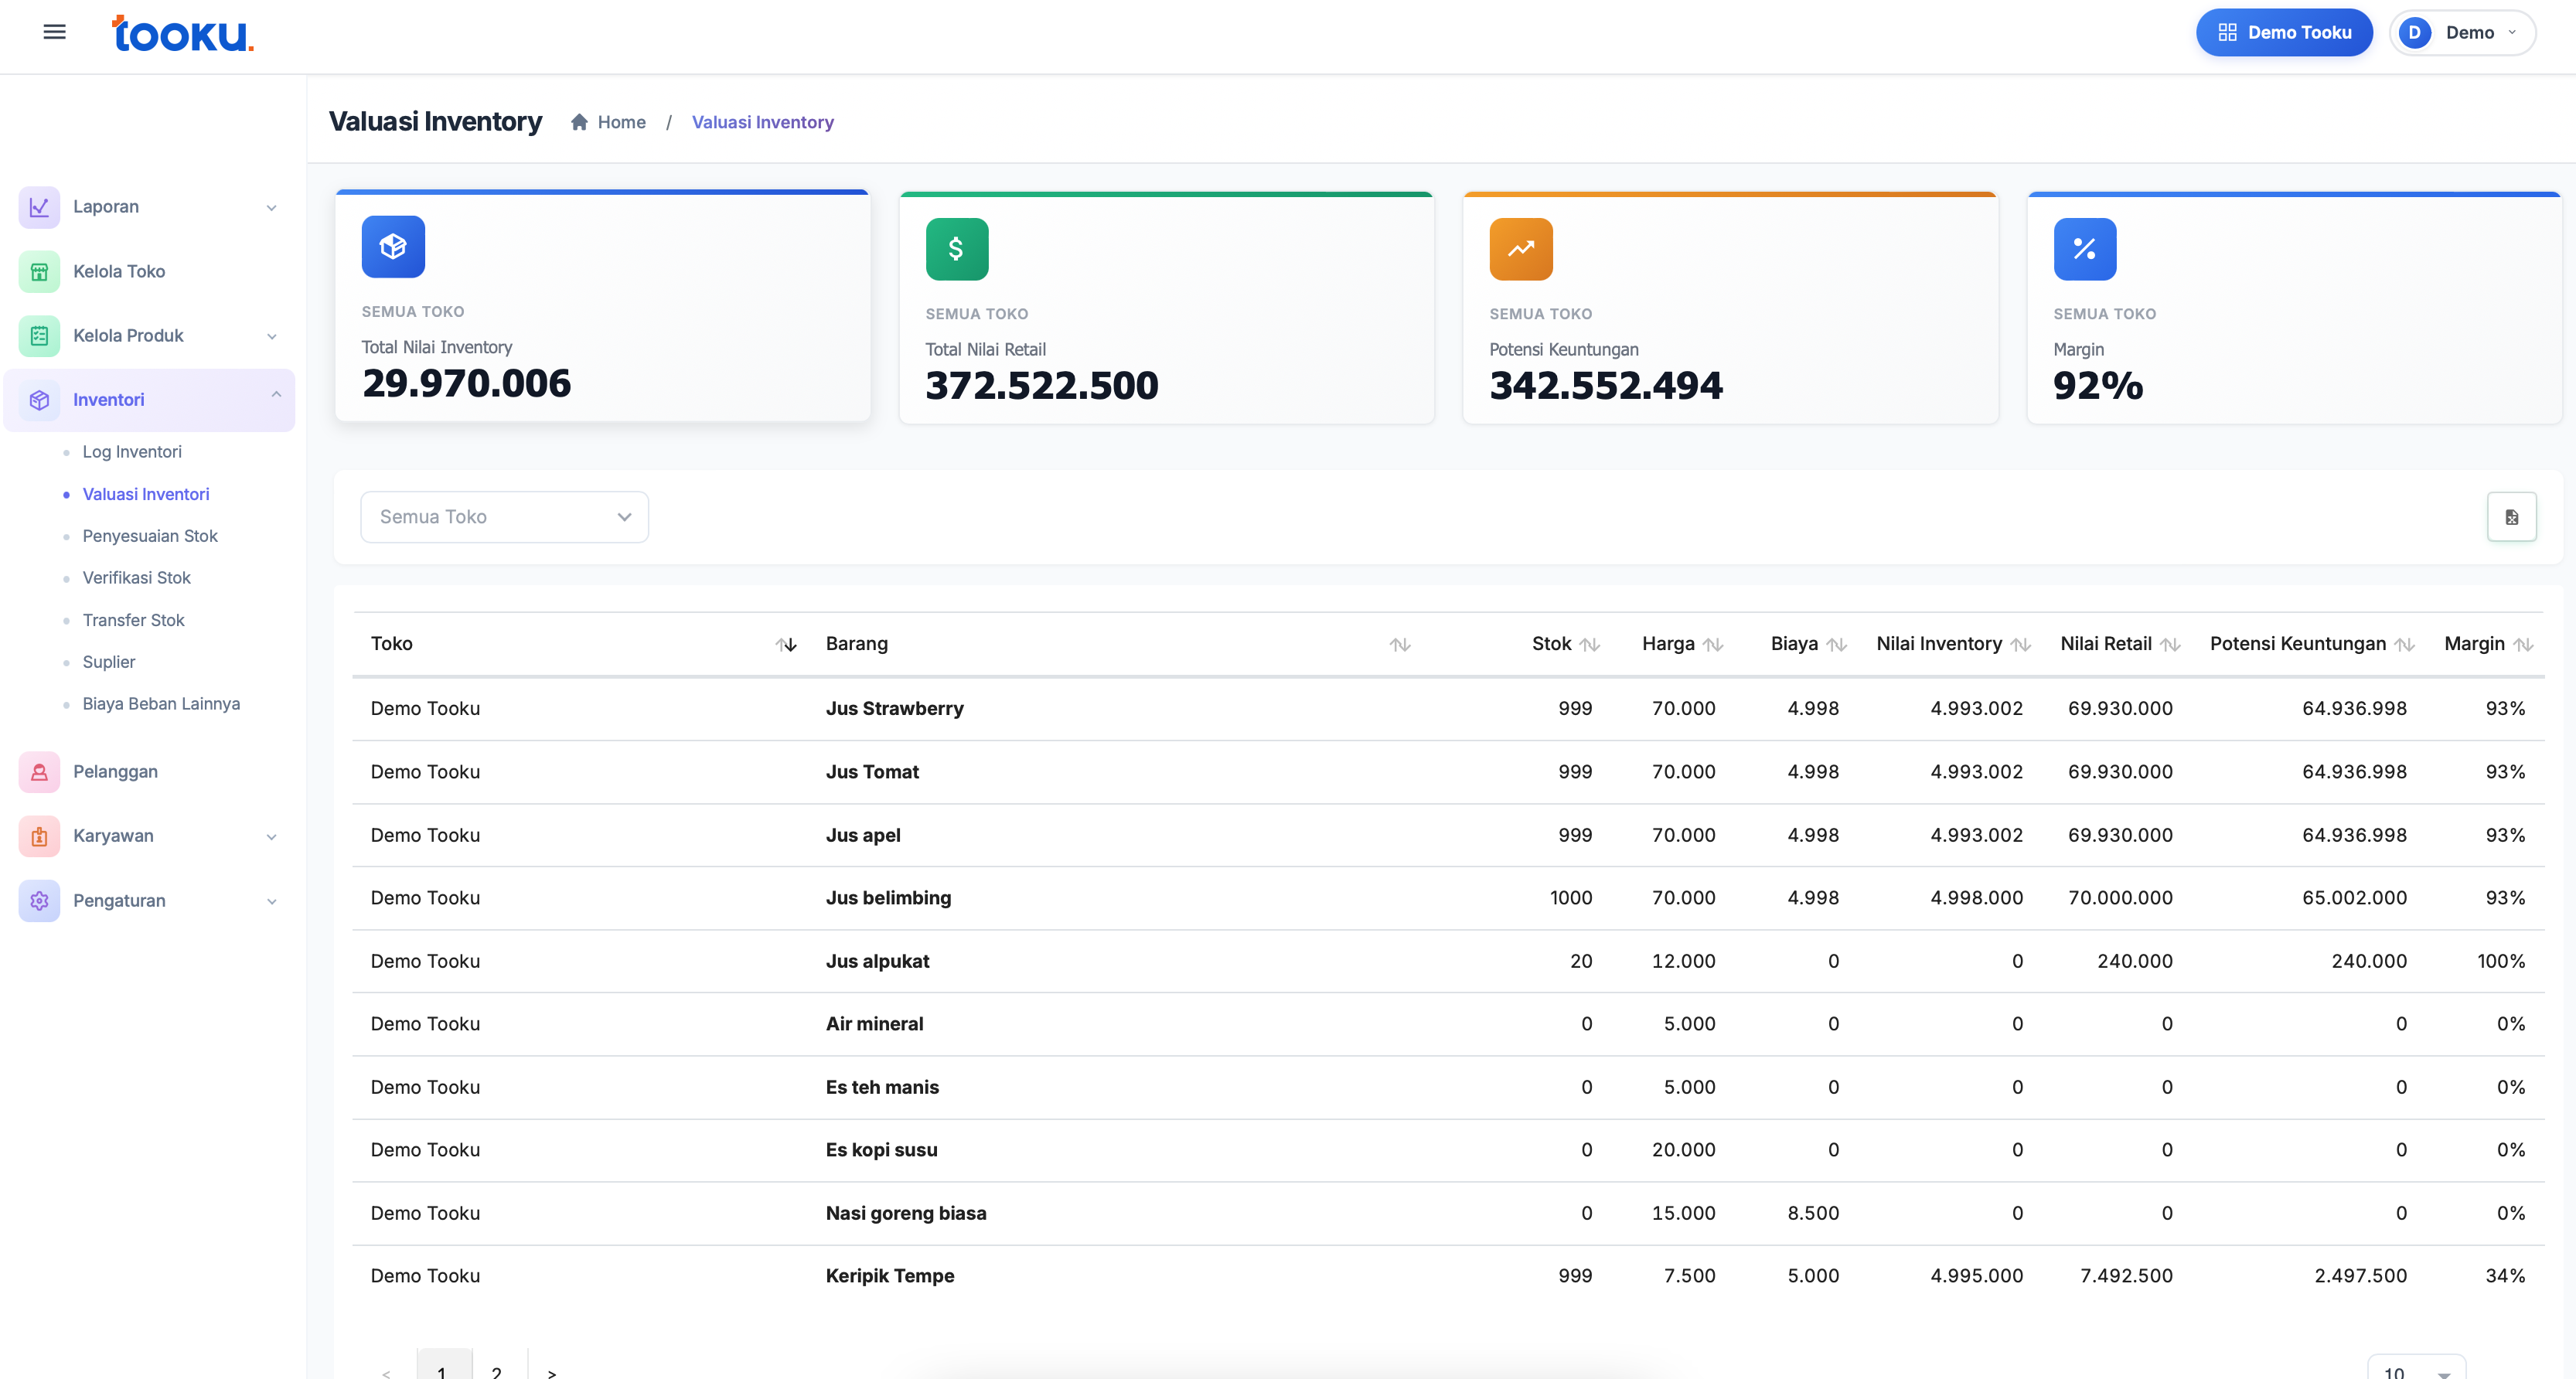2576x1379 pixels.
Task: Click the Laporan chart icon in sidebar
Action: [39, 207]
